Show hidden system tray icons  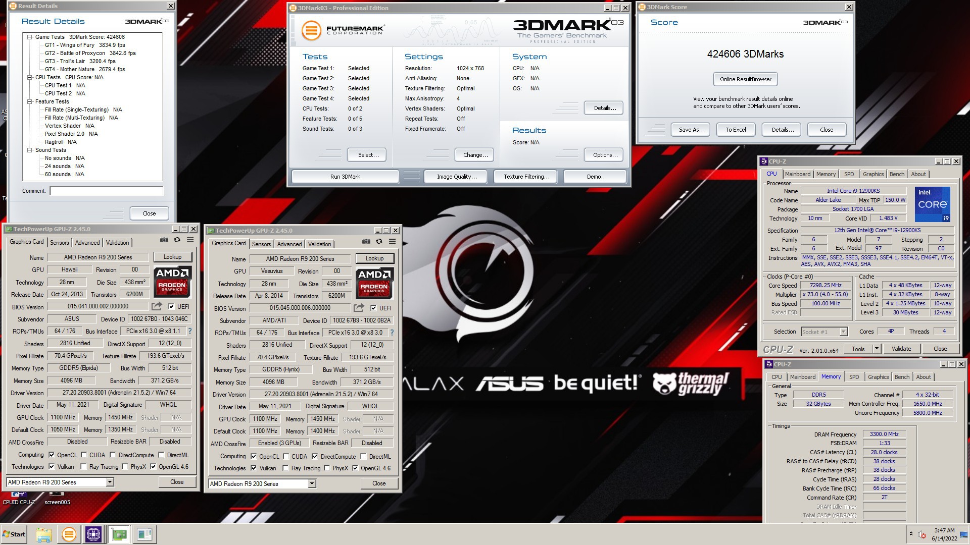(x=911, y=534)
